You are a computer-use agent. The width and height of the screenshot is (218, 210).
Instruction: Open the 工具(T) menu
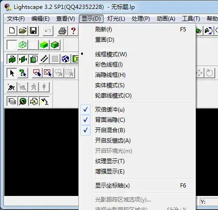(191, 19)
